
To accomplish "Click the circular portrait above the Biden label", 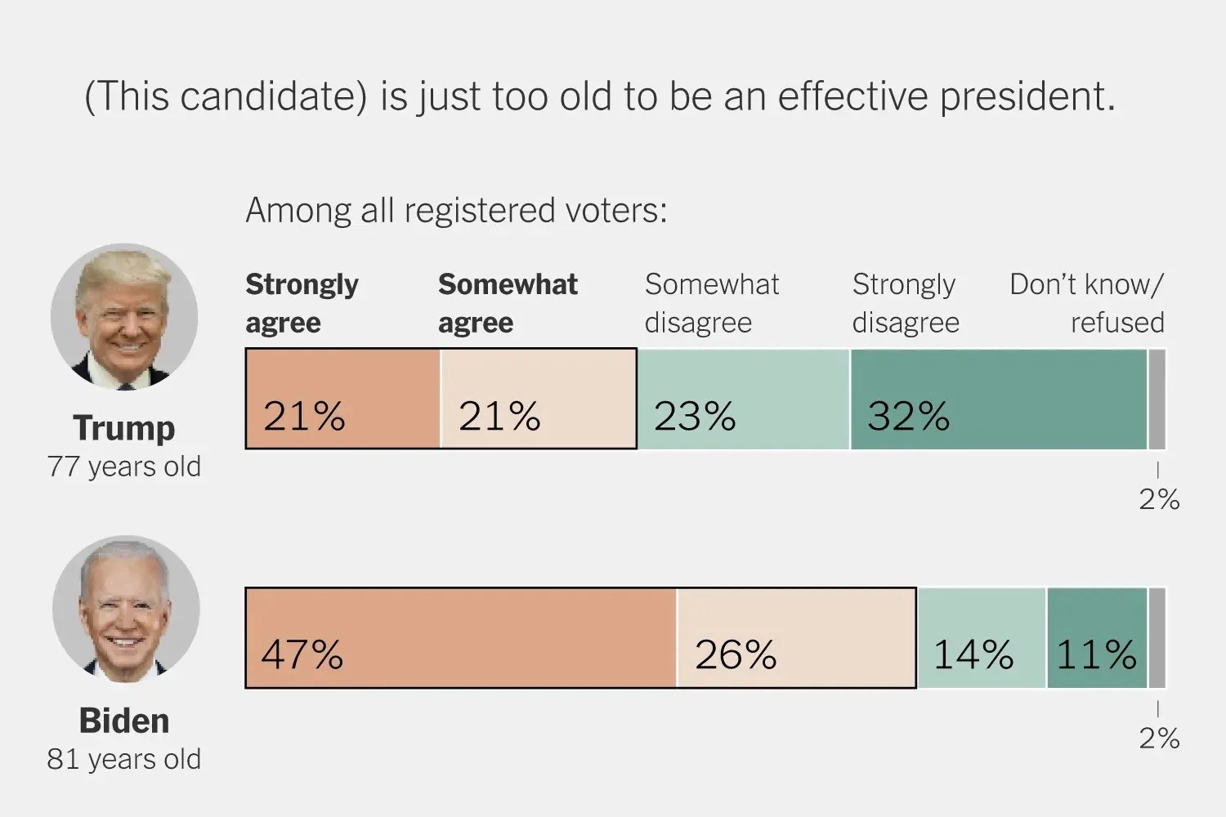I will tap(126, 609).
